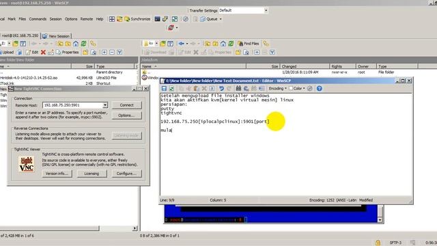
Task: Click root@192.168.75.250 session tab
Action: (20, 36)
